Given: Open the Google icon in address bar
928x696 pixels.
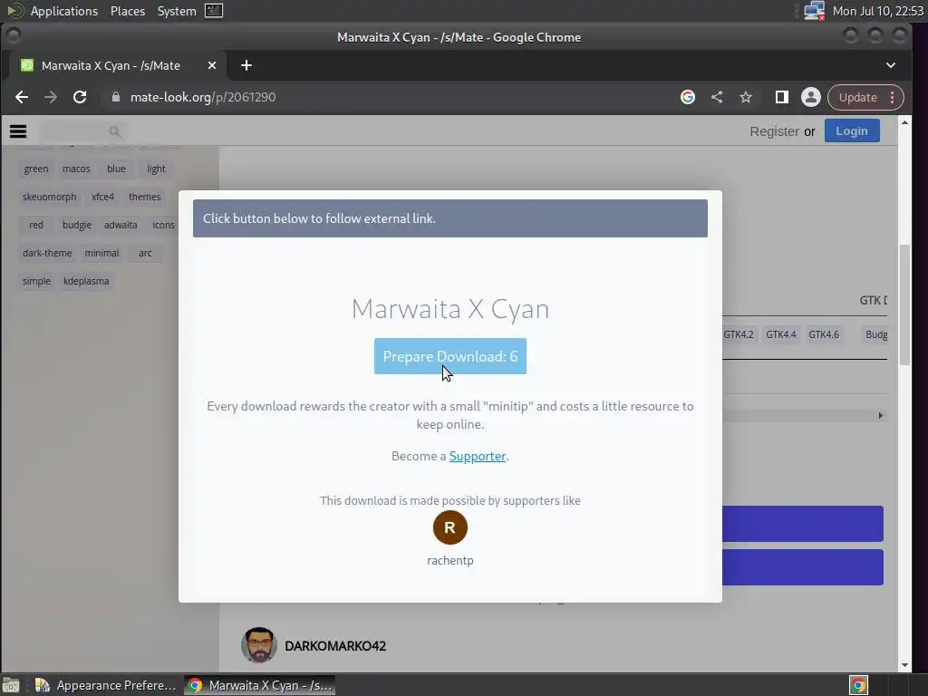Looking at the screenshot, I should pyautogui.click(x=688, y=97).
